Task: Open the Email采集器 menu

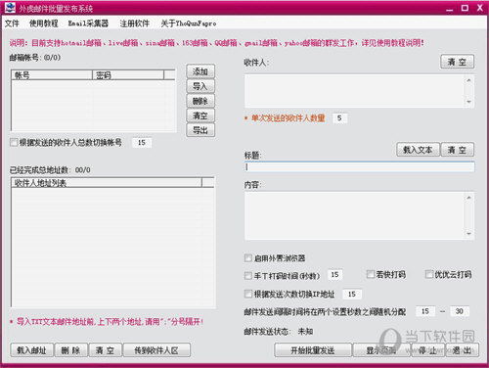Action: tap(88, 23)
